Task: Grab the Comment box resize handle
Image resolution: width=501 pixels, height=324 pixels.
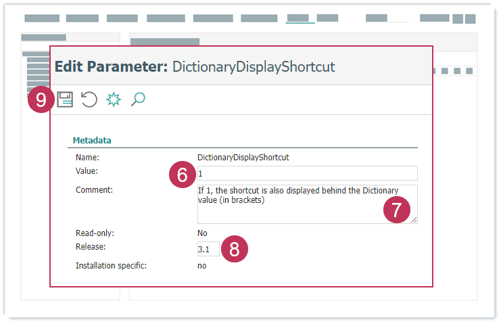Action: point(414,220)
